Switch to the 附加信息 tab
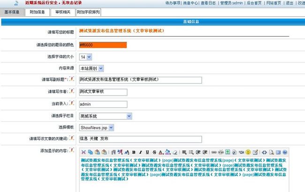 pos(37,12)
